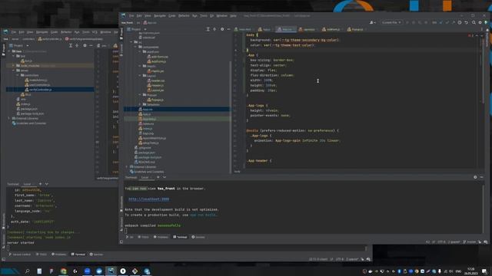Switch to the useHook editor tab

point(308,29)
